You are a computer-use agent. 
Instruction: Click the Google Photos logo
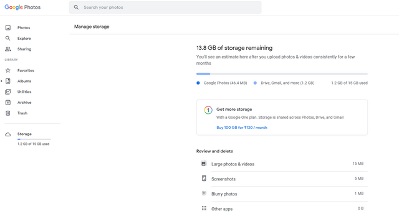[x=22, y=7]
